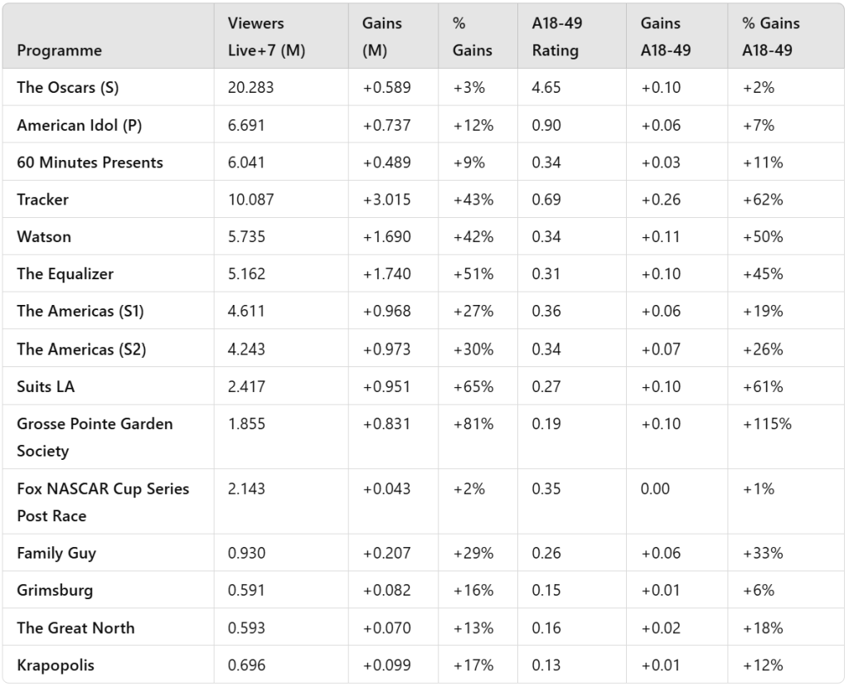Click the Viewers Live+7 (M) header
Viewport: 849px width, 687px height.
[x=266, y=36]
